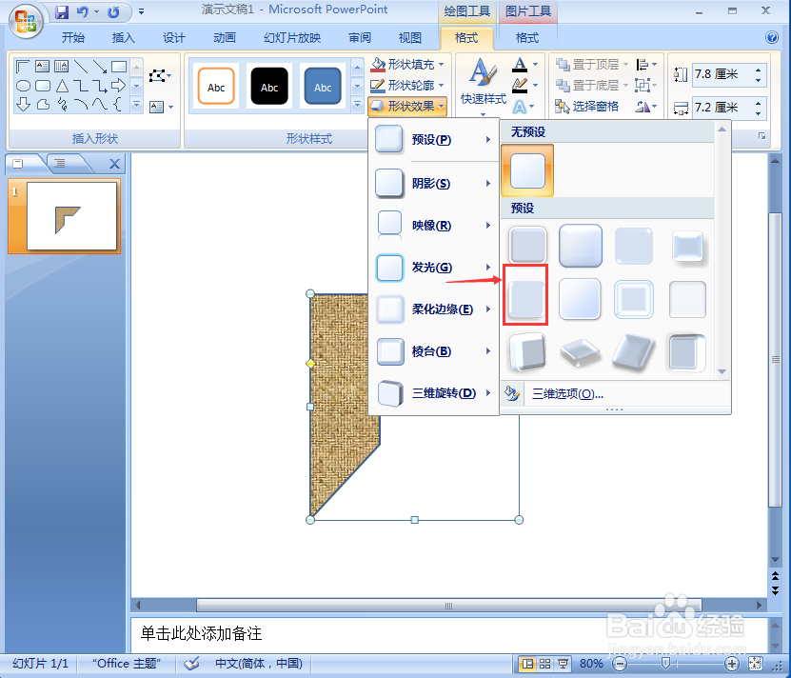Expand the shape styles gallery
The height and width of the screenshot is (678, 791).
click(x=357, y=105)
